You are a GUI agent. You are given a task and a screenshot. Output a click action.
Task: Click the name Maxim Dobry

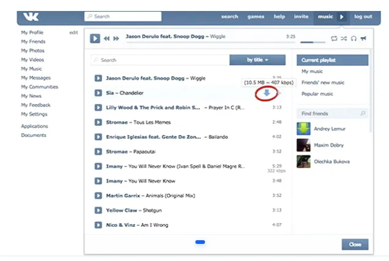[x=328, y=145]
